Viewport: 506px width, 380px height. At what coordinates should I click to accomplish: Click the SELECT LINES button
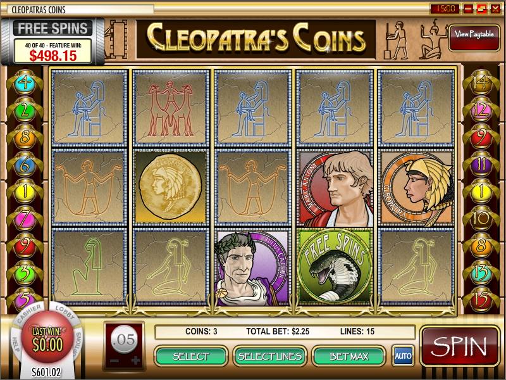click(270, 356)
